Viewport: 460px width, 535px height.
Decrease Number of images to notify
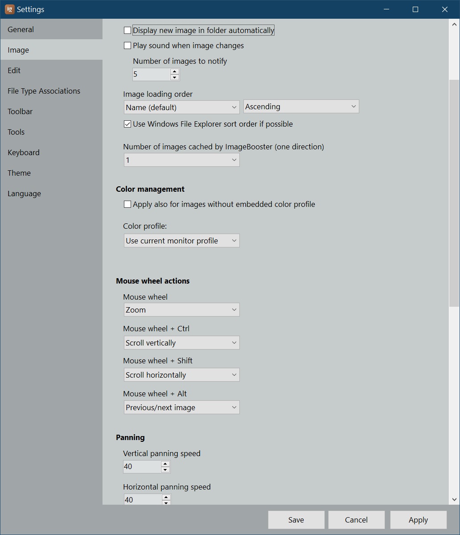(175, 77)
